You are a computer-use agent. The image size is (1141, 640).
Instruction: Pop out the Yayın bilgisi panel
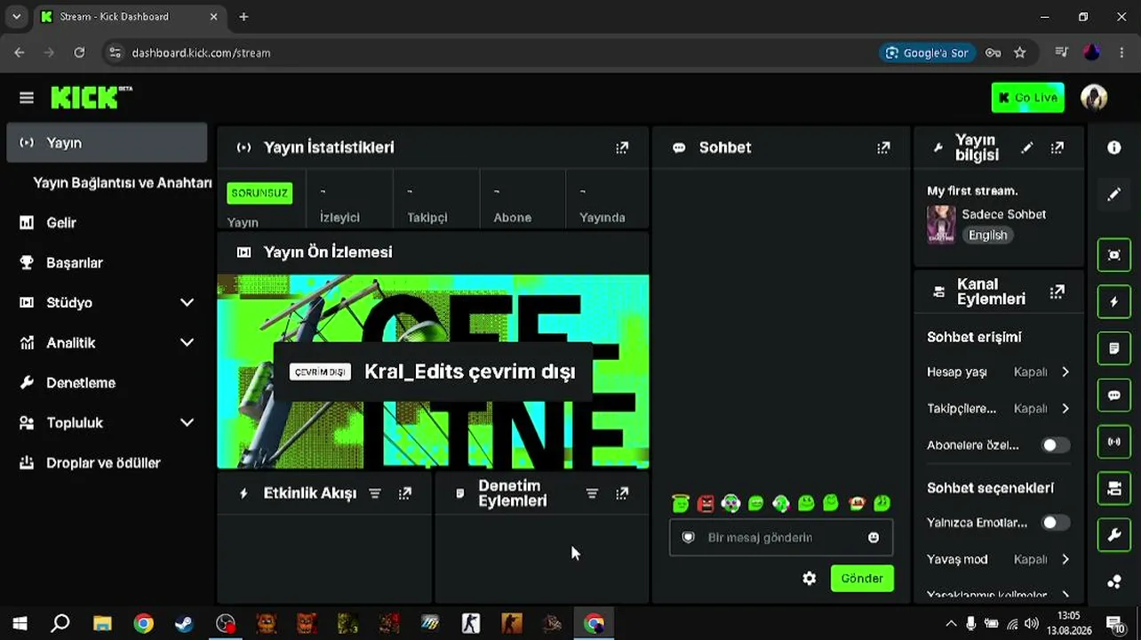click(1057, 148)
